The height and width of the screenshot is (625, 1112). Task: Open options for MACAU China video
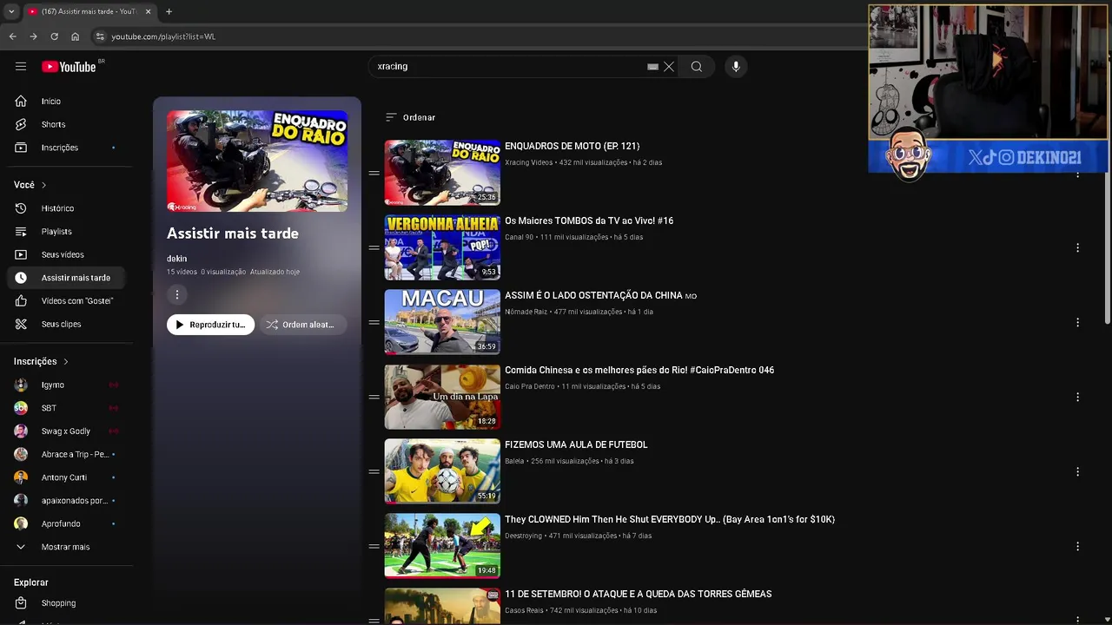pos(1077,322)
